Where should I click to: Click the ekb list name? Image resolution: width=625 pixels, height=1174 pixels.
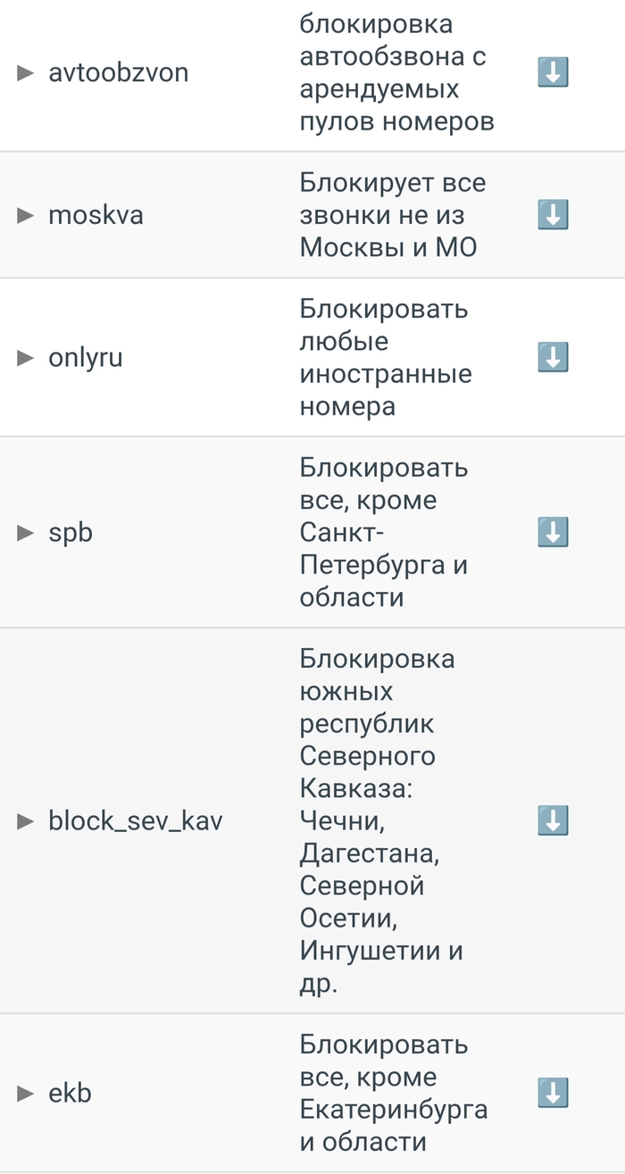pyautogui.click(x=70, y=1093)
